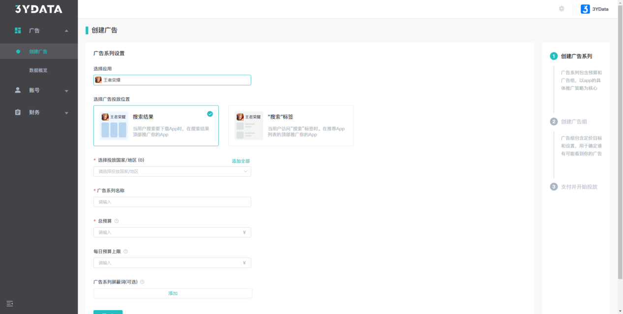Select 创建广告 in the sidebar

point(38,52)
